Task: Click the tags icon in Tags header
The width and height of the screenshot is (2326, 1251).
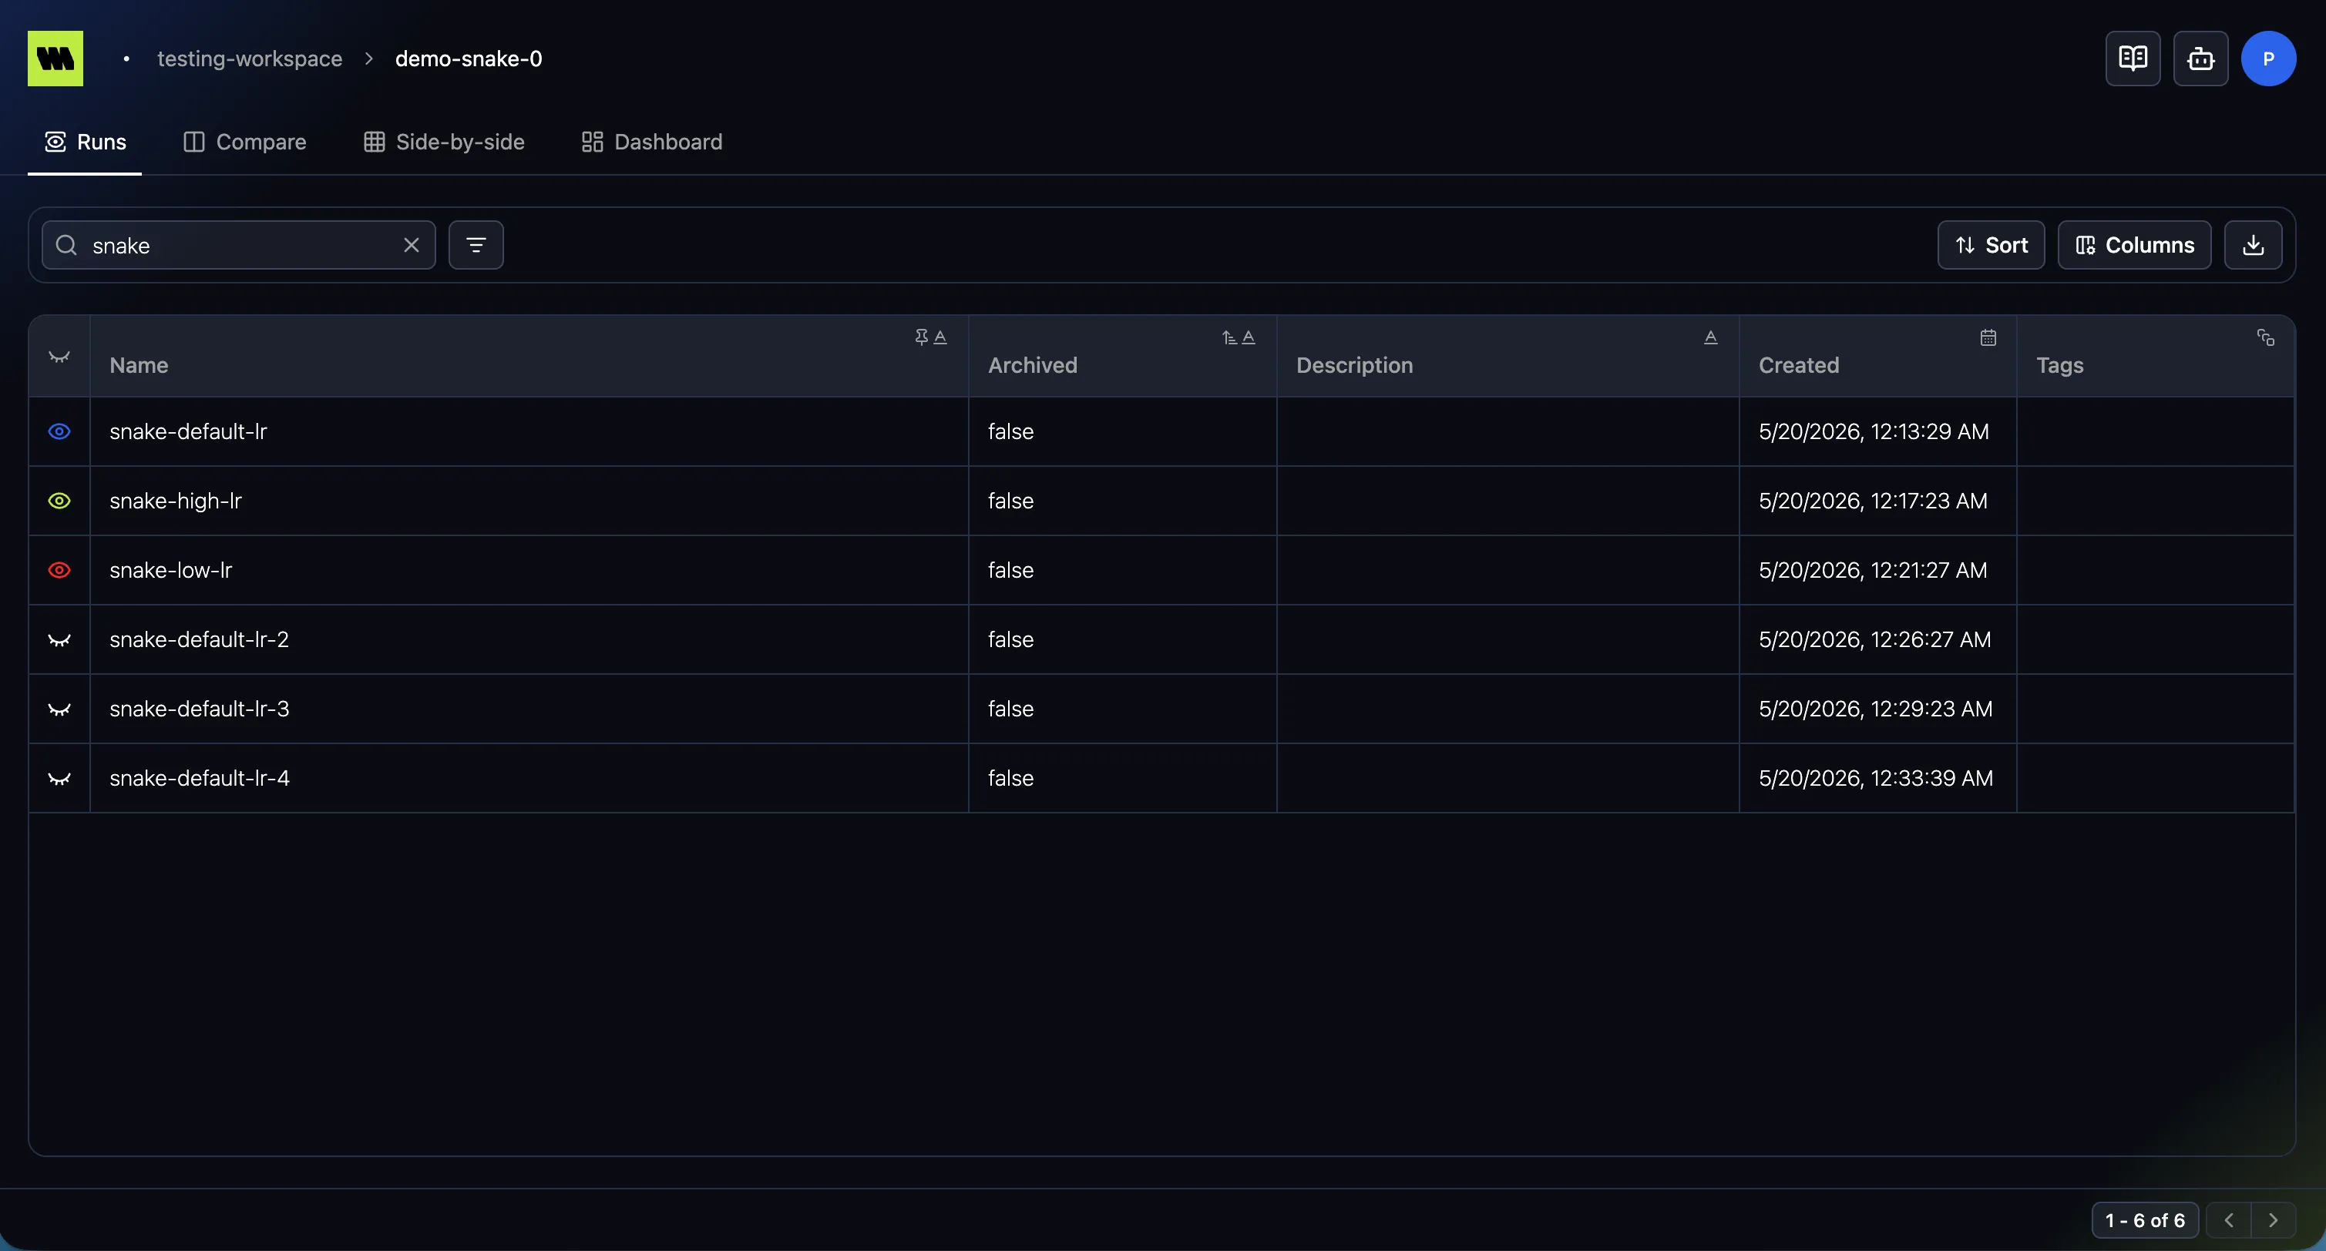Action: [x=2266, y=337]
